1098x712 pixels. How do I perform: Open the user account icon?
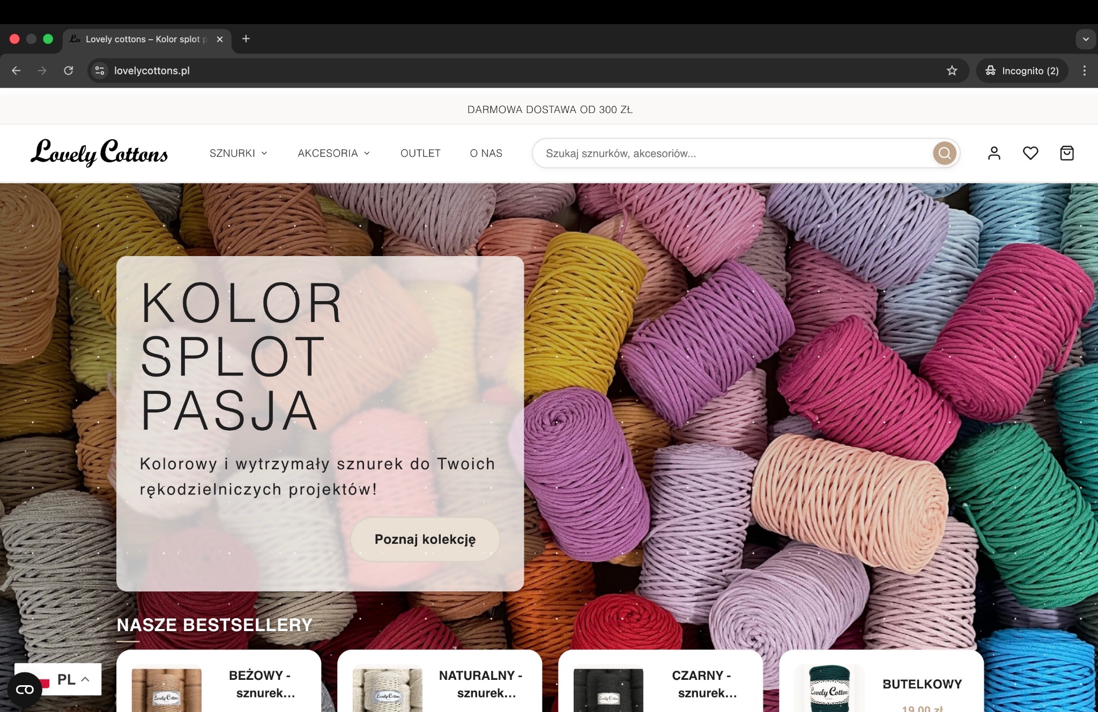pyautogui.click(x=994, y=153)
